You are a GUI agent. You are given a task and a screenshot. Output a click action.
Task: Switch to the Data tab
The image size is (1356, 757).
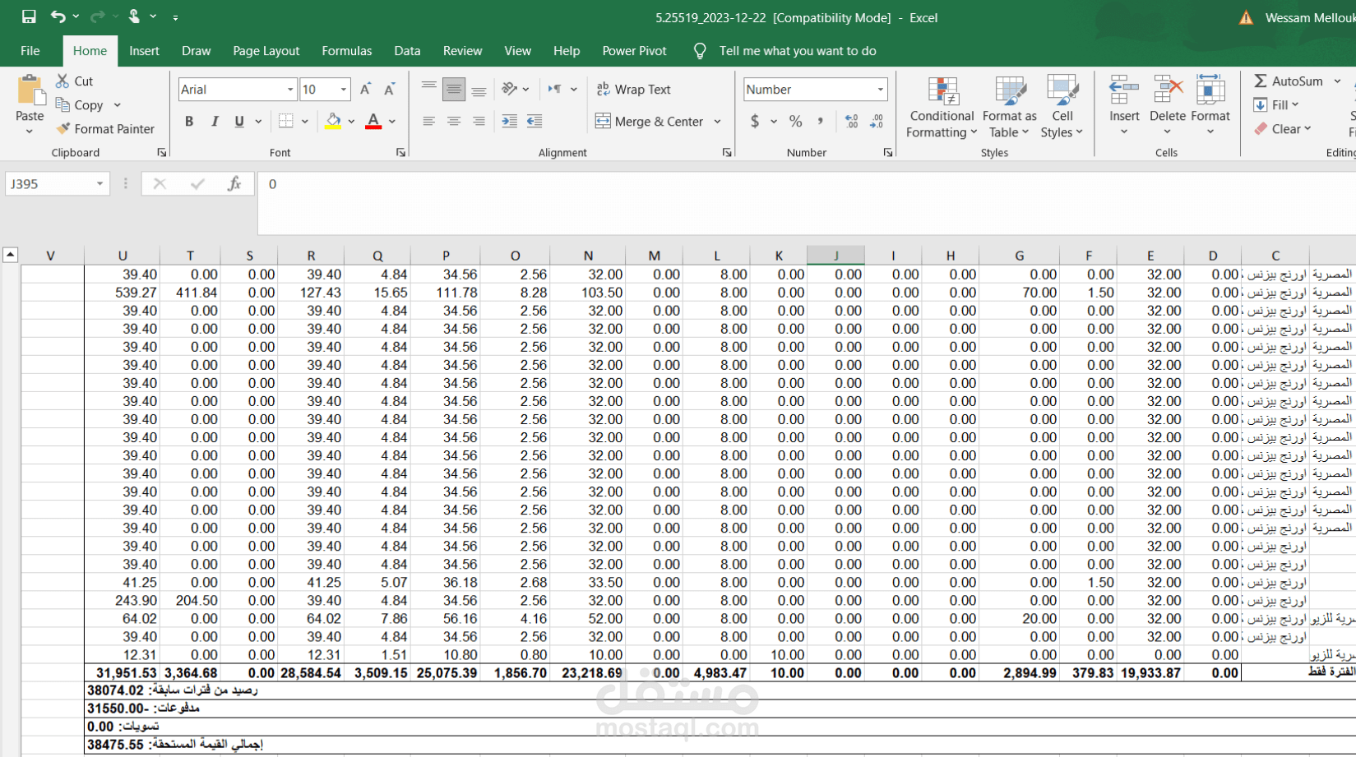407,50
